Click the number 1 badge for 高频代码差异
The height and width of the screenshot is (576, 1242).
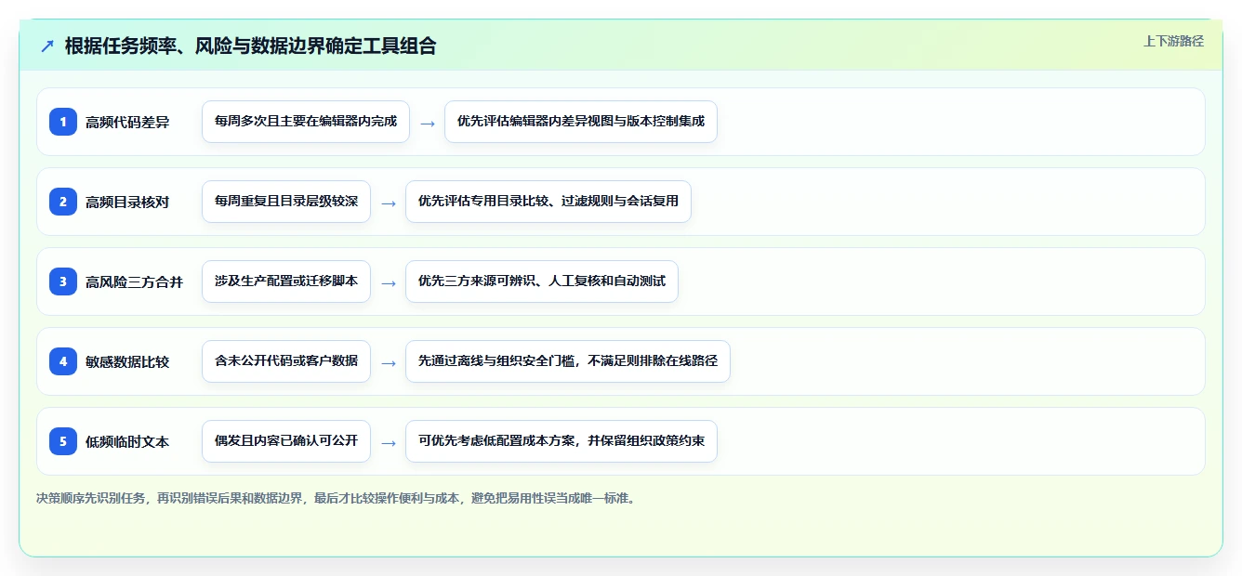(63, 122)
